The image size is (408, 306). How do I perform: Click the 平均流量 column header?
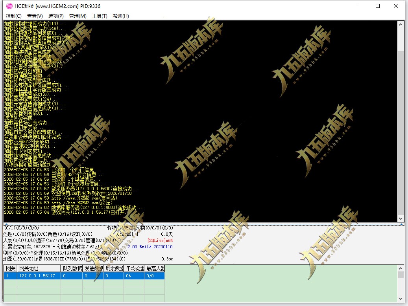click(134, 268)
